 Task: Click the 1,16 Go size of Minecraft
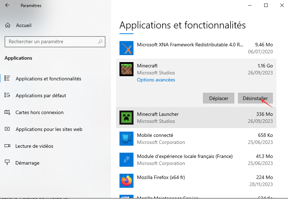tap(265, 66)
